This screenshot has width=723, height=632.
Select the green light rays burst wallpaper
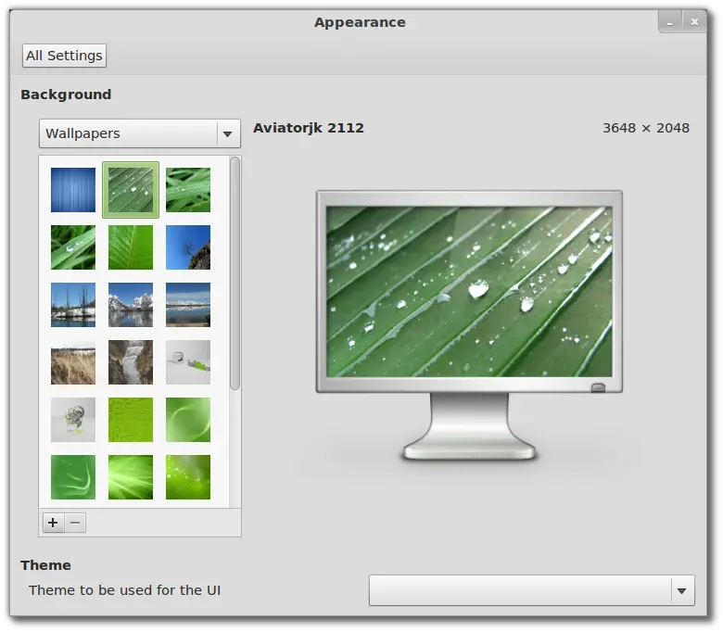pos(131,477)
